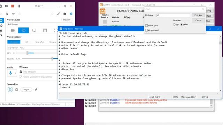Adjust the Quality slider handle
Screen dimensions: 223x125
52,59
